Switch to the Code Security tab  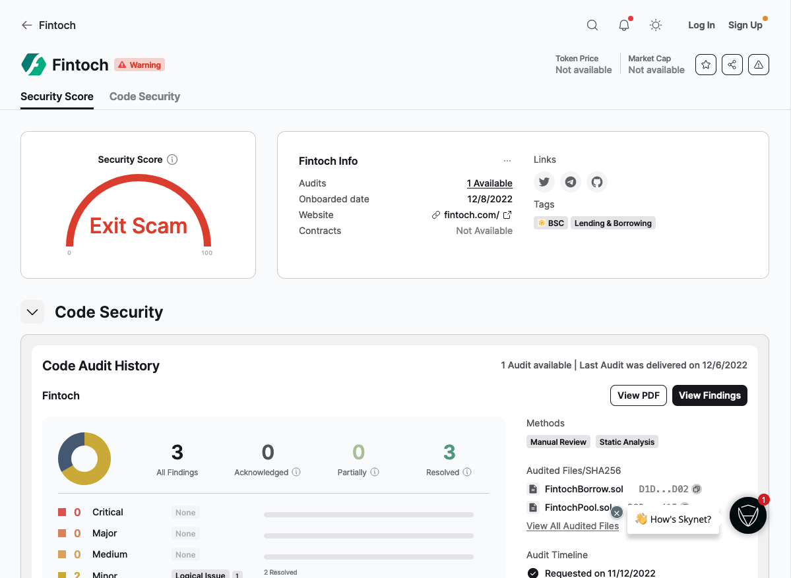pyautogui.click(x=144, y=96)
